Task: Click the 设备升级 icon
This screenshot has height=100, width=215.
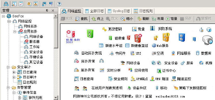Action: pos(129,88)
